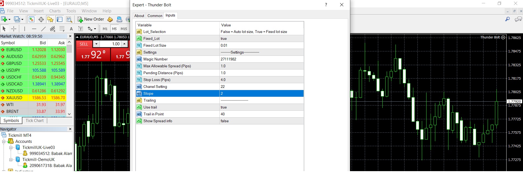
Task: Click the Data Window crosshair-target icon
Action: tap(41, 19)
